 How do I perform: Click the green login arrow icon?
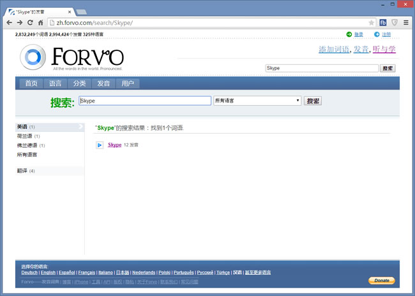pos(349,34)
